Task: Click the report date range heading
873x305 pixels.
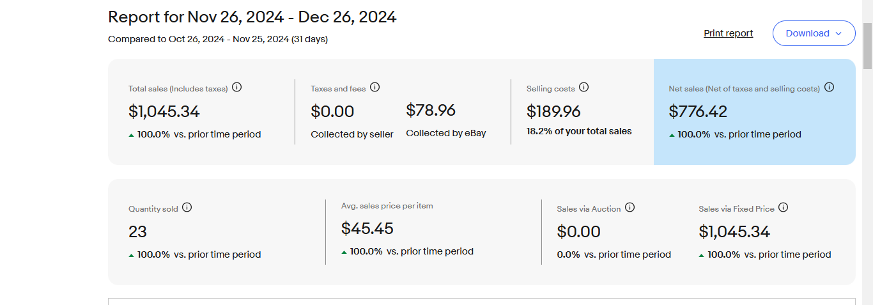Action: click(x=252, y=17)
